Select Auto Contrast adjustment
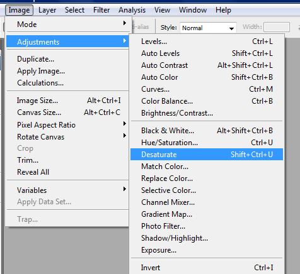Image resolution: width=300 pixels, height=274 pixels. pyautogui.click(x=207, y=65)
